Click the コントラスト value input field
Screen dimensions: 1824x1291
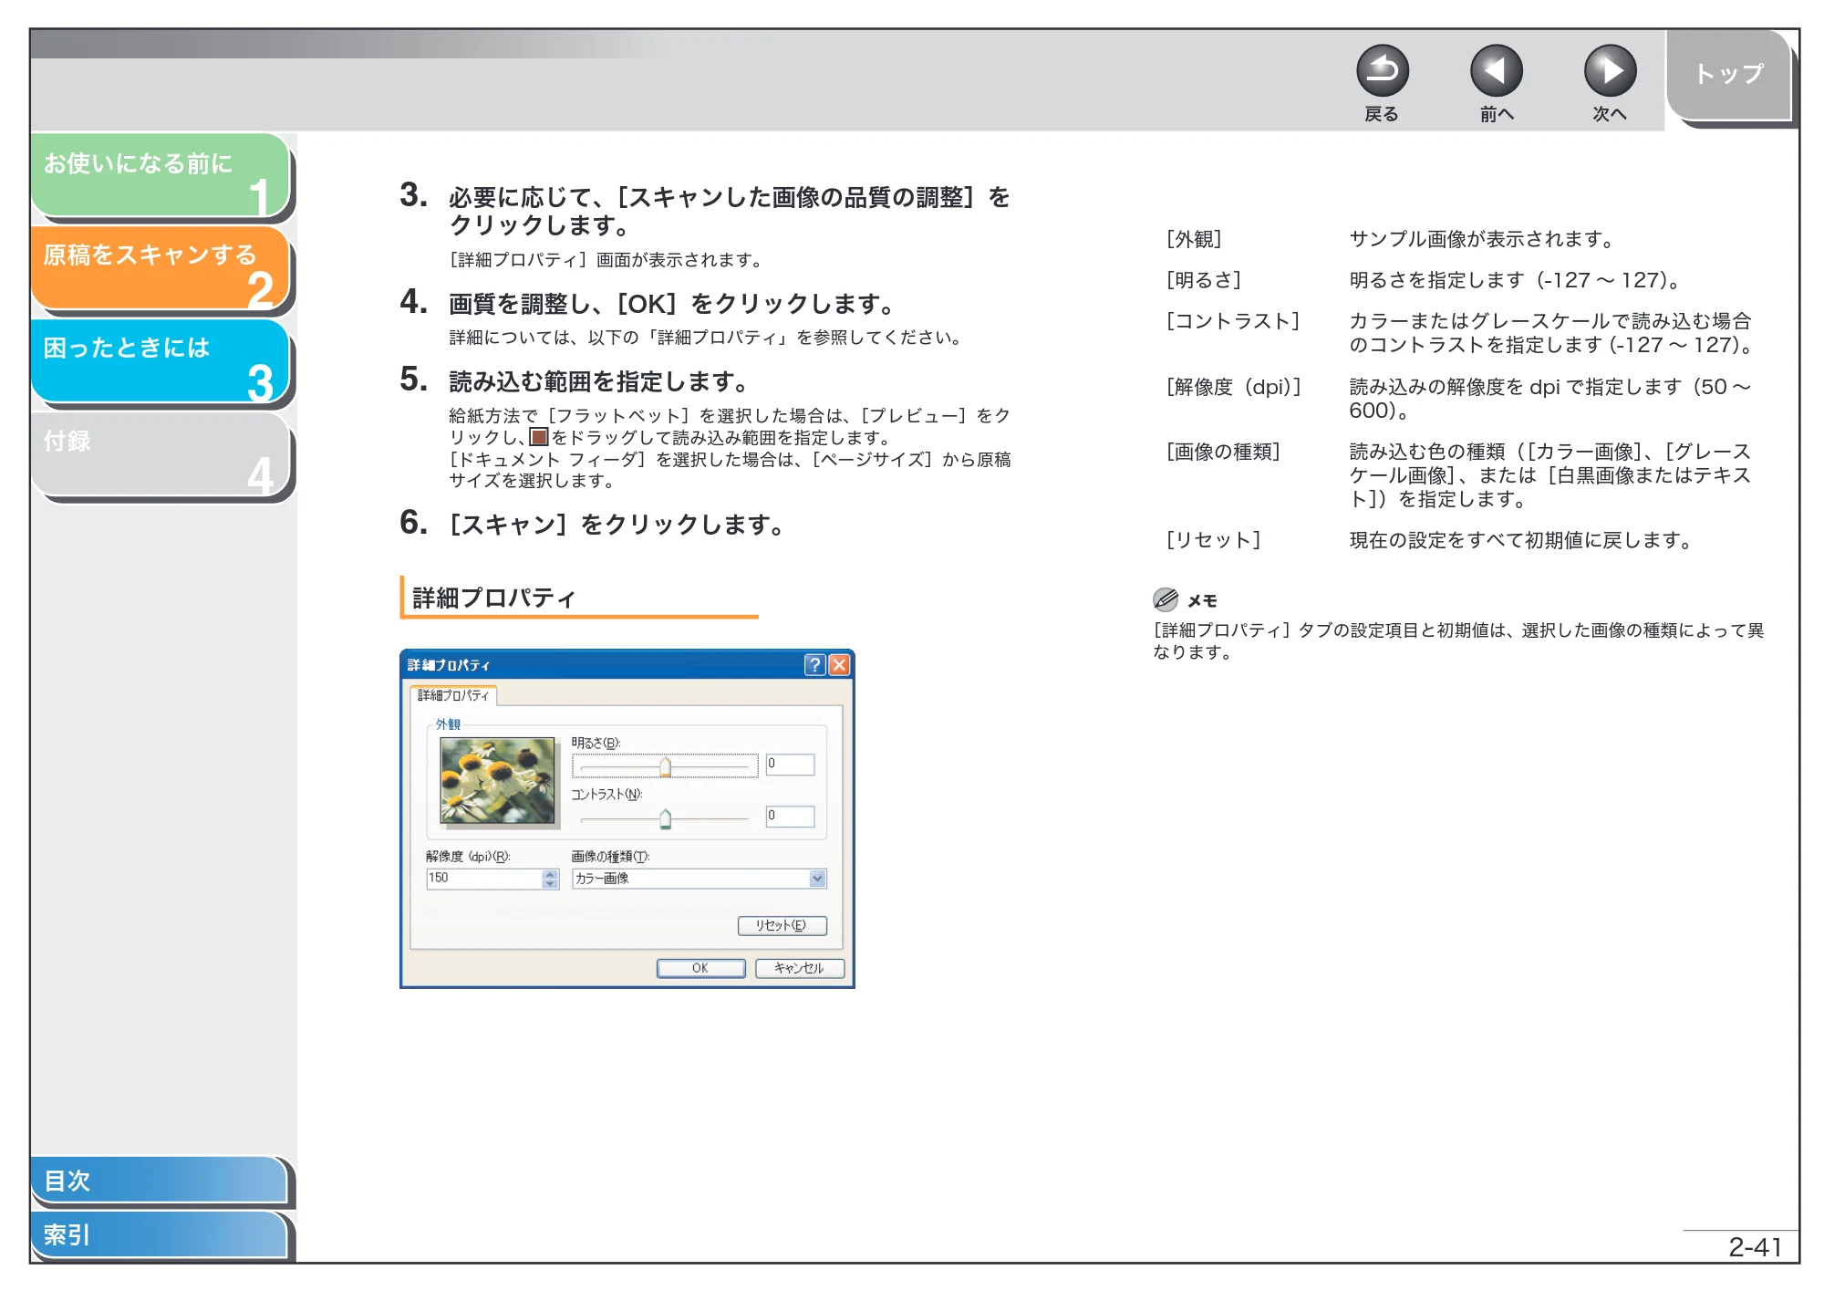(x=790, y=816)
